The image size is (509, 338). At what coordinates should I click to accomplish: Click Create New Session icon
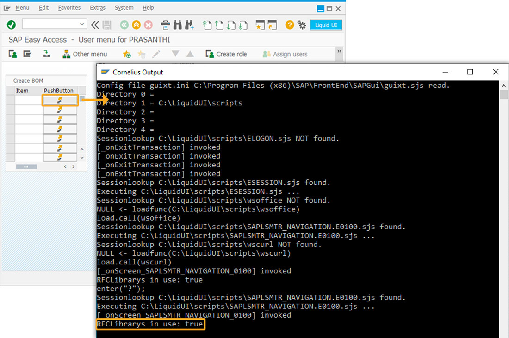click(x=260, y=25)
